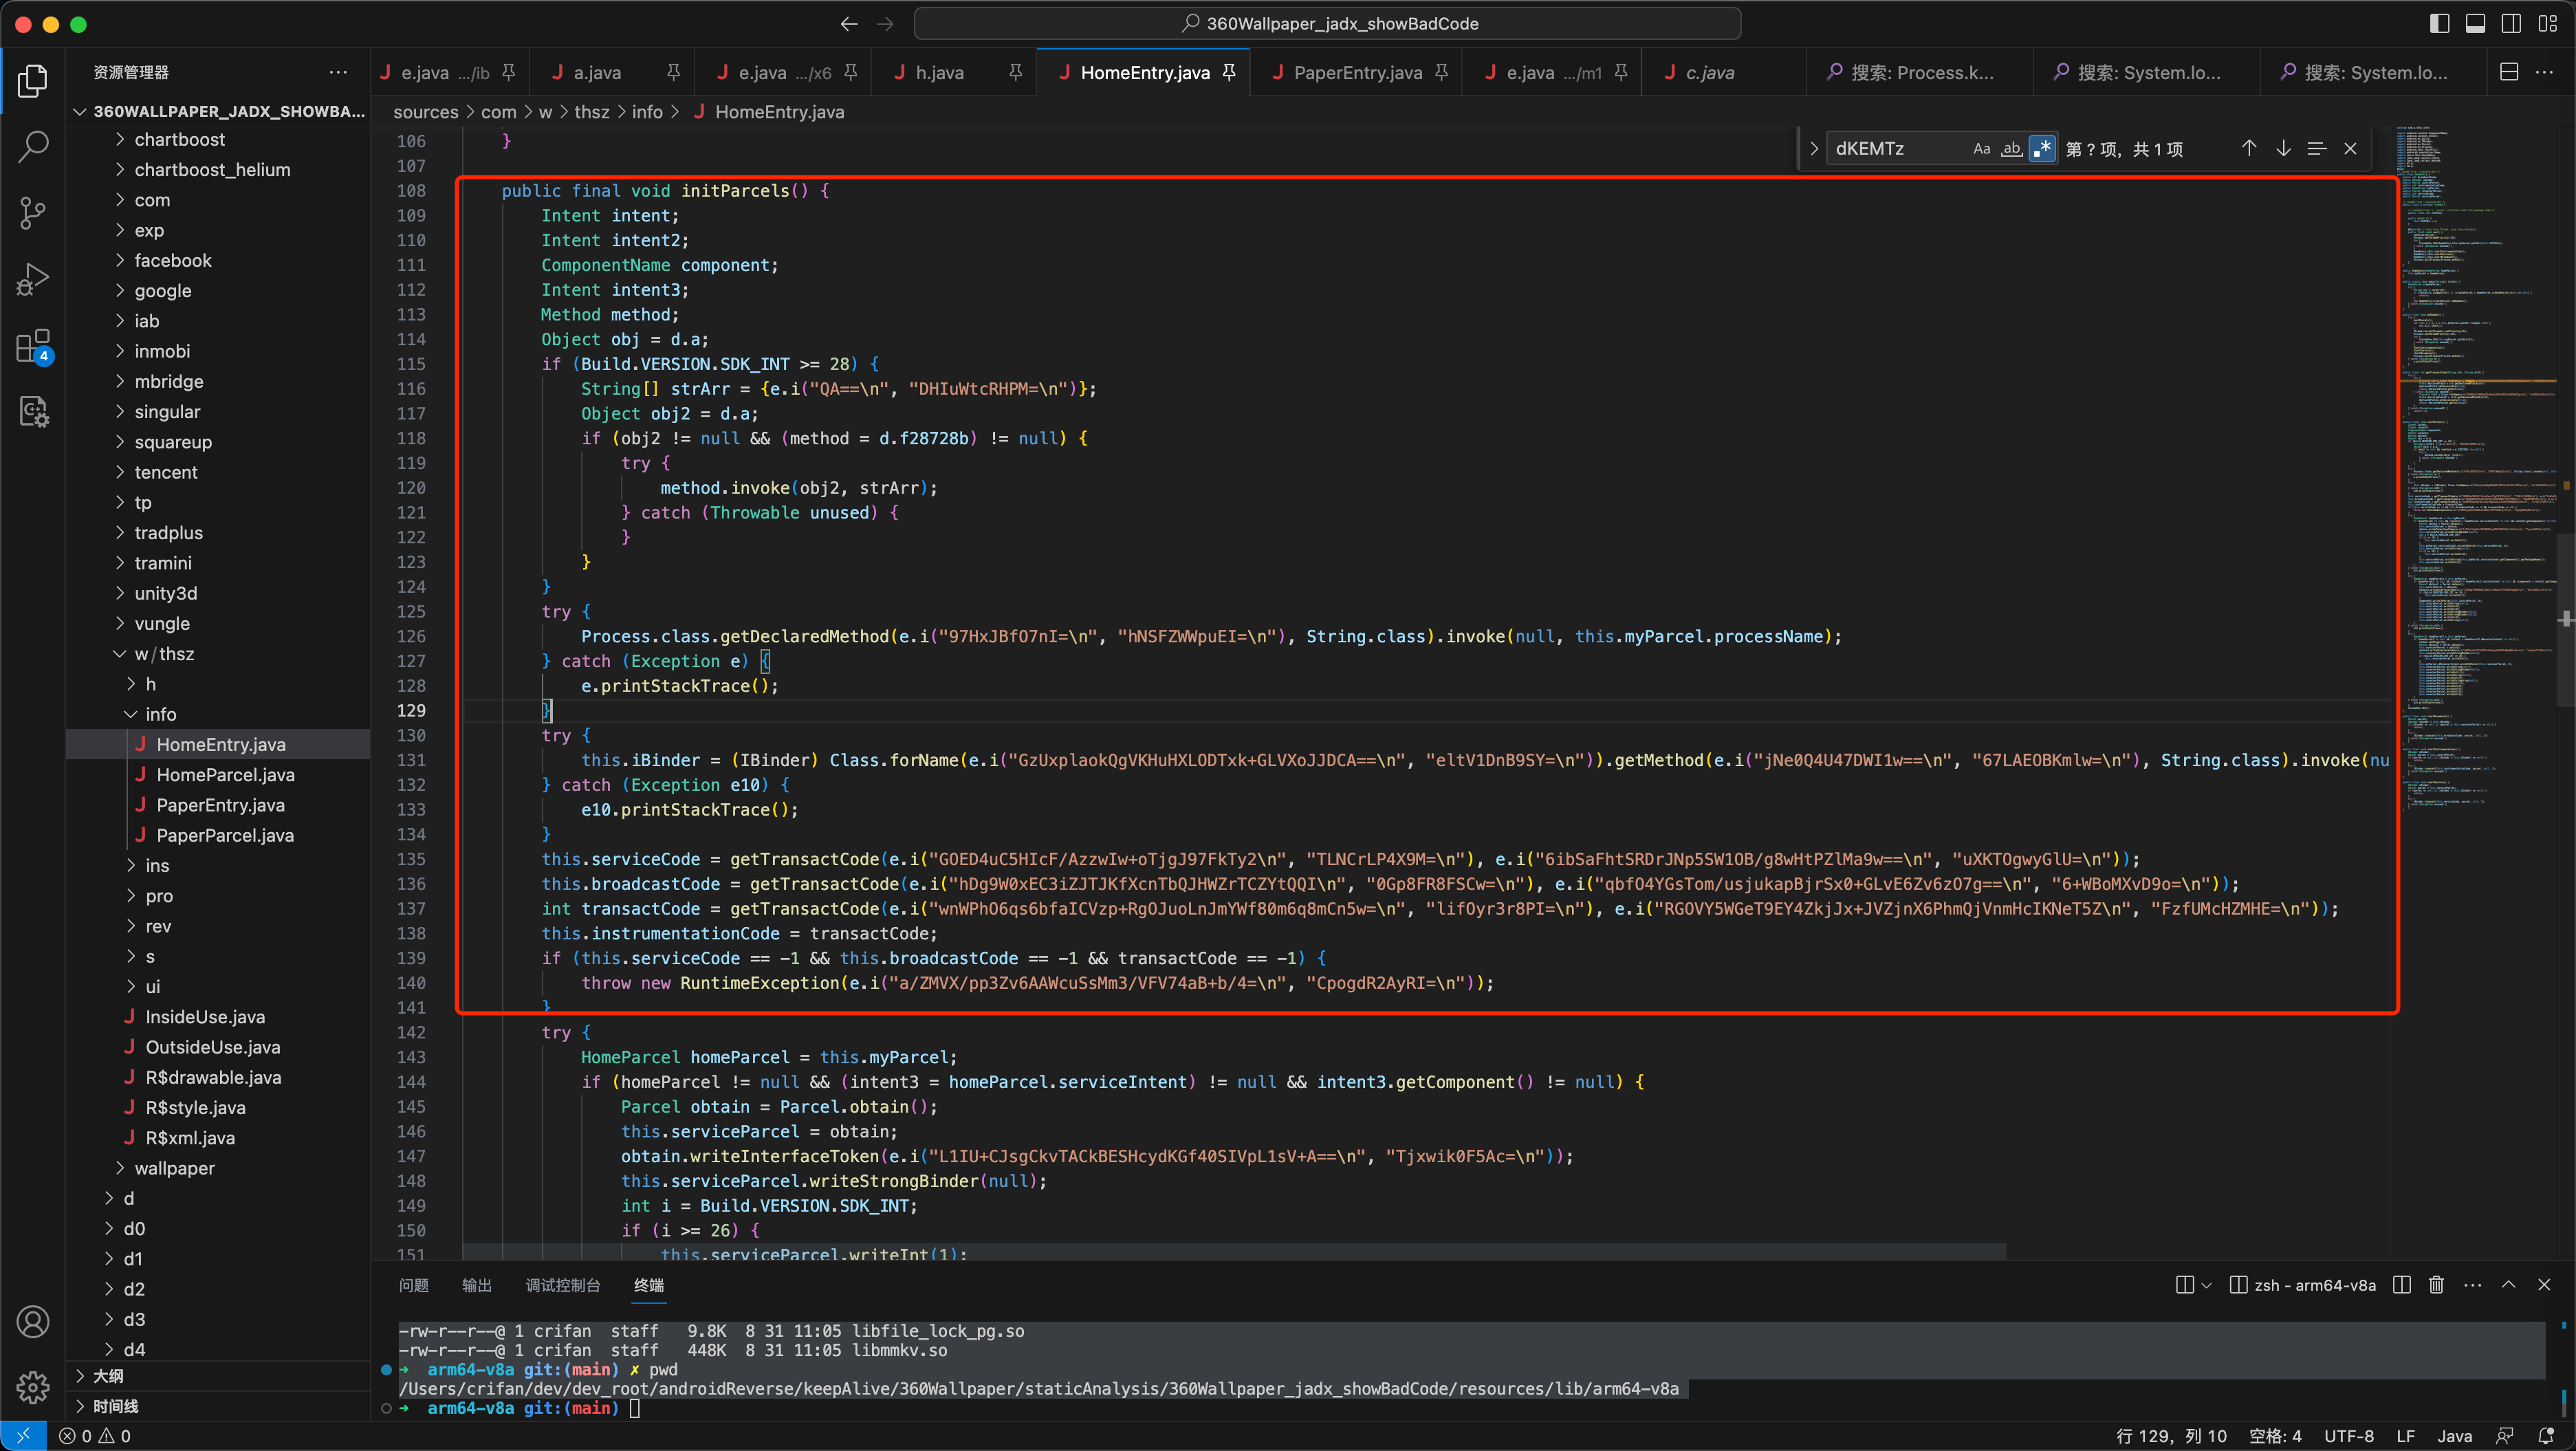Click the Accounts icon in activity bar
Viewport: 2576px width, 1451px height.
[x=33, y=1322]
